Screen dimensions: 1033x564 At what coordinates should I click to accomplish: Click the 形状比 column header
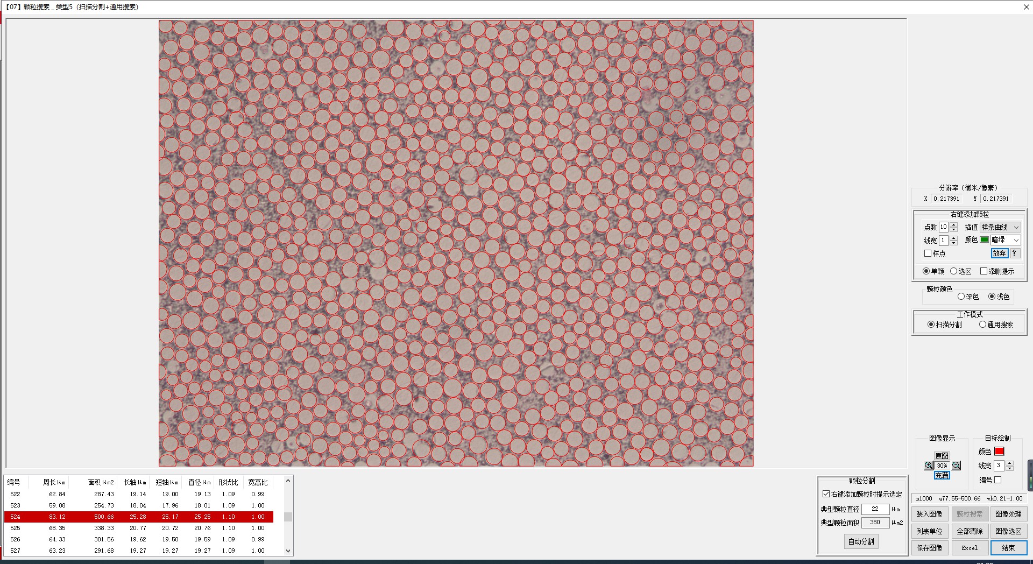click(228, 482)
